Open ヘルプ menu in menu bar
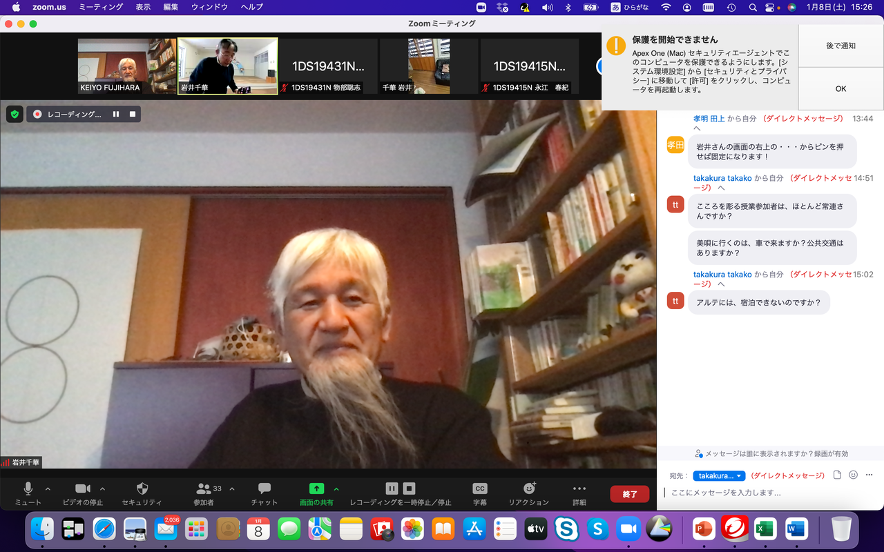884x552 pixels. [x=251, y=7]
